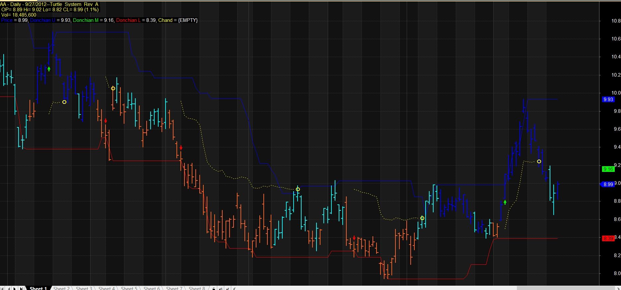
Task: Jump to the first sheet tab arrow
Action: click(3, 288)
